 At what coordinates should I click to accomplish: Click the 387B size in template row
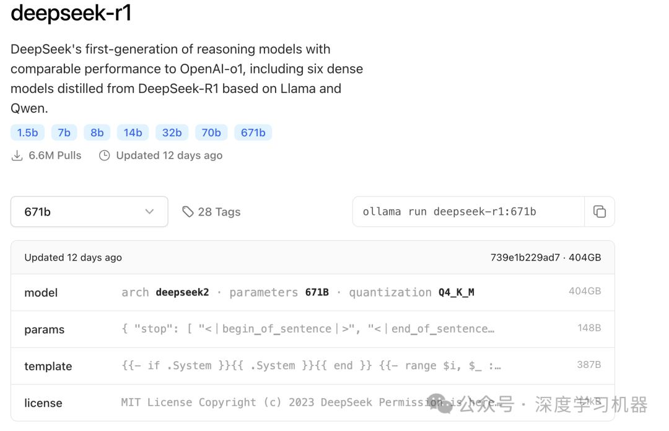point(589,364)
